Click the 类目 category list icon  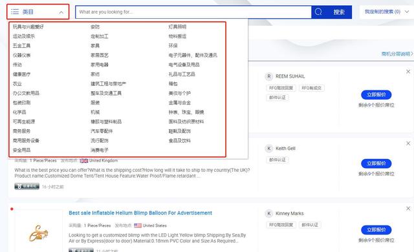pos(15,12)
